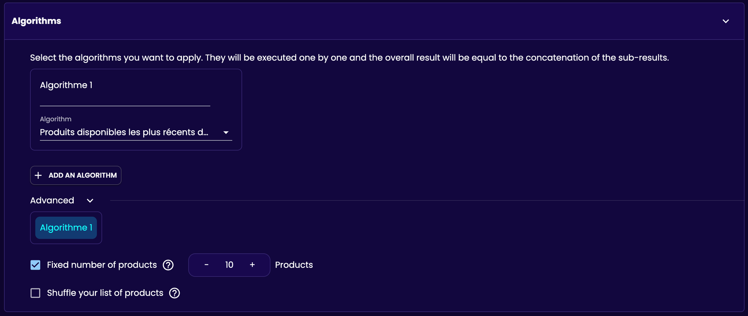Open help tooltip for Fixed number of products
748x316 pixels.
[x=168, y=265]
